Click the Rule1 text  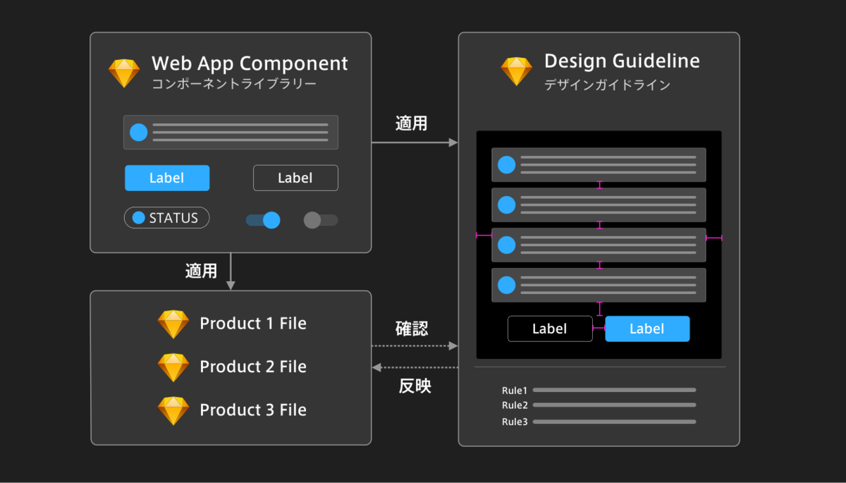(x=515, y=390)
